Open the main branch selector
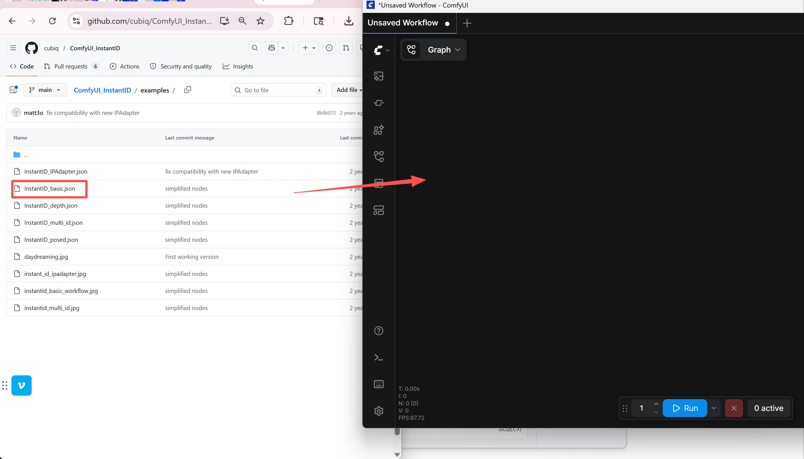Screen dimensions: 804x459 45,90
